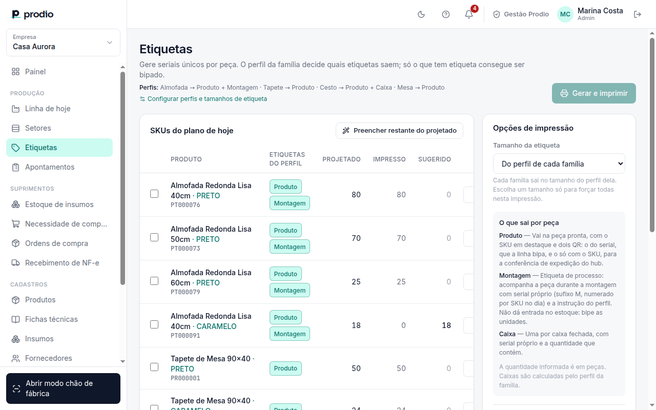The height and width of the screenshot is (410, 656).
Task: Click the Recebimento de NF-e truck icon
Action: 16,263
